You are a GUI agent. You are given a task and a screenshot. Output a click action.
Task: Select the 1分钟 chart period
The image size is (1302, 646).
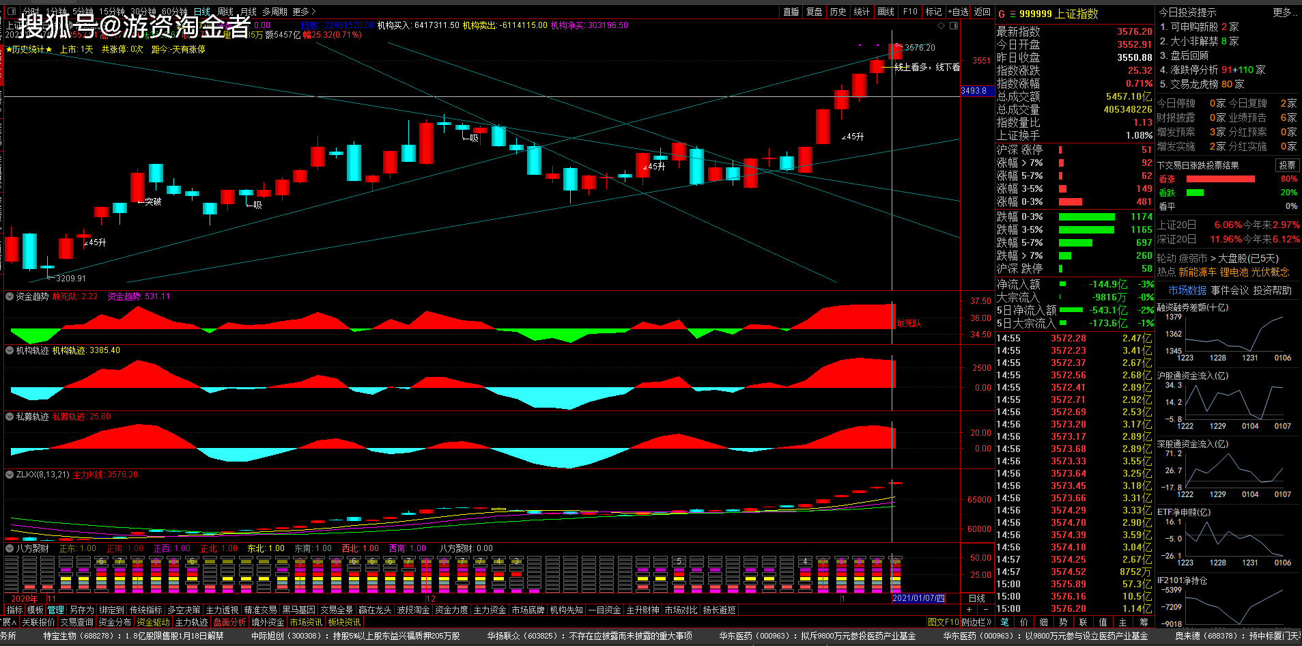57,12
